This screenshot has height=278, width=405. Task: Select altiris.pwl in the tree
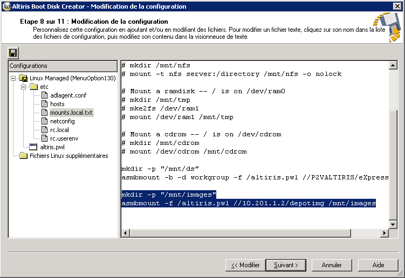pos(52,147)
